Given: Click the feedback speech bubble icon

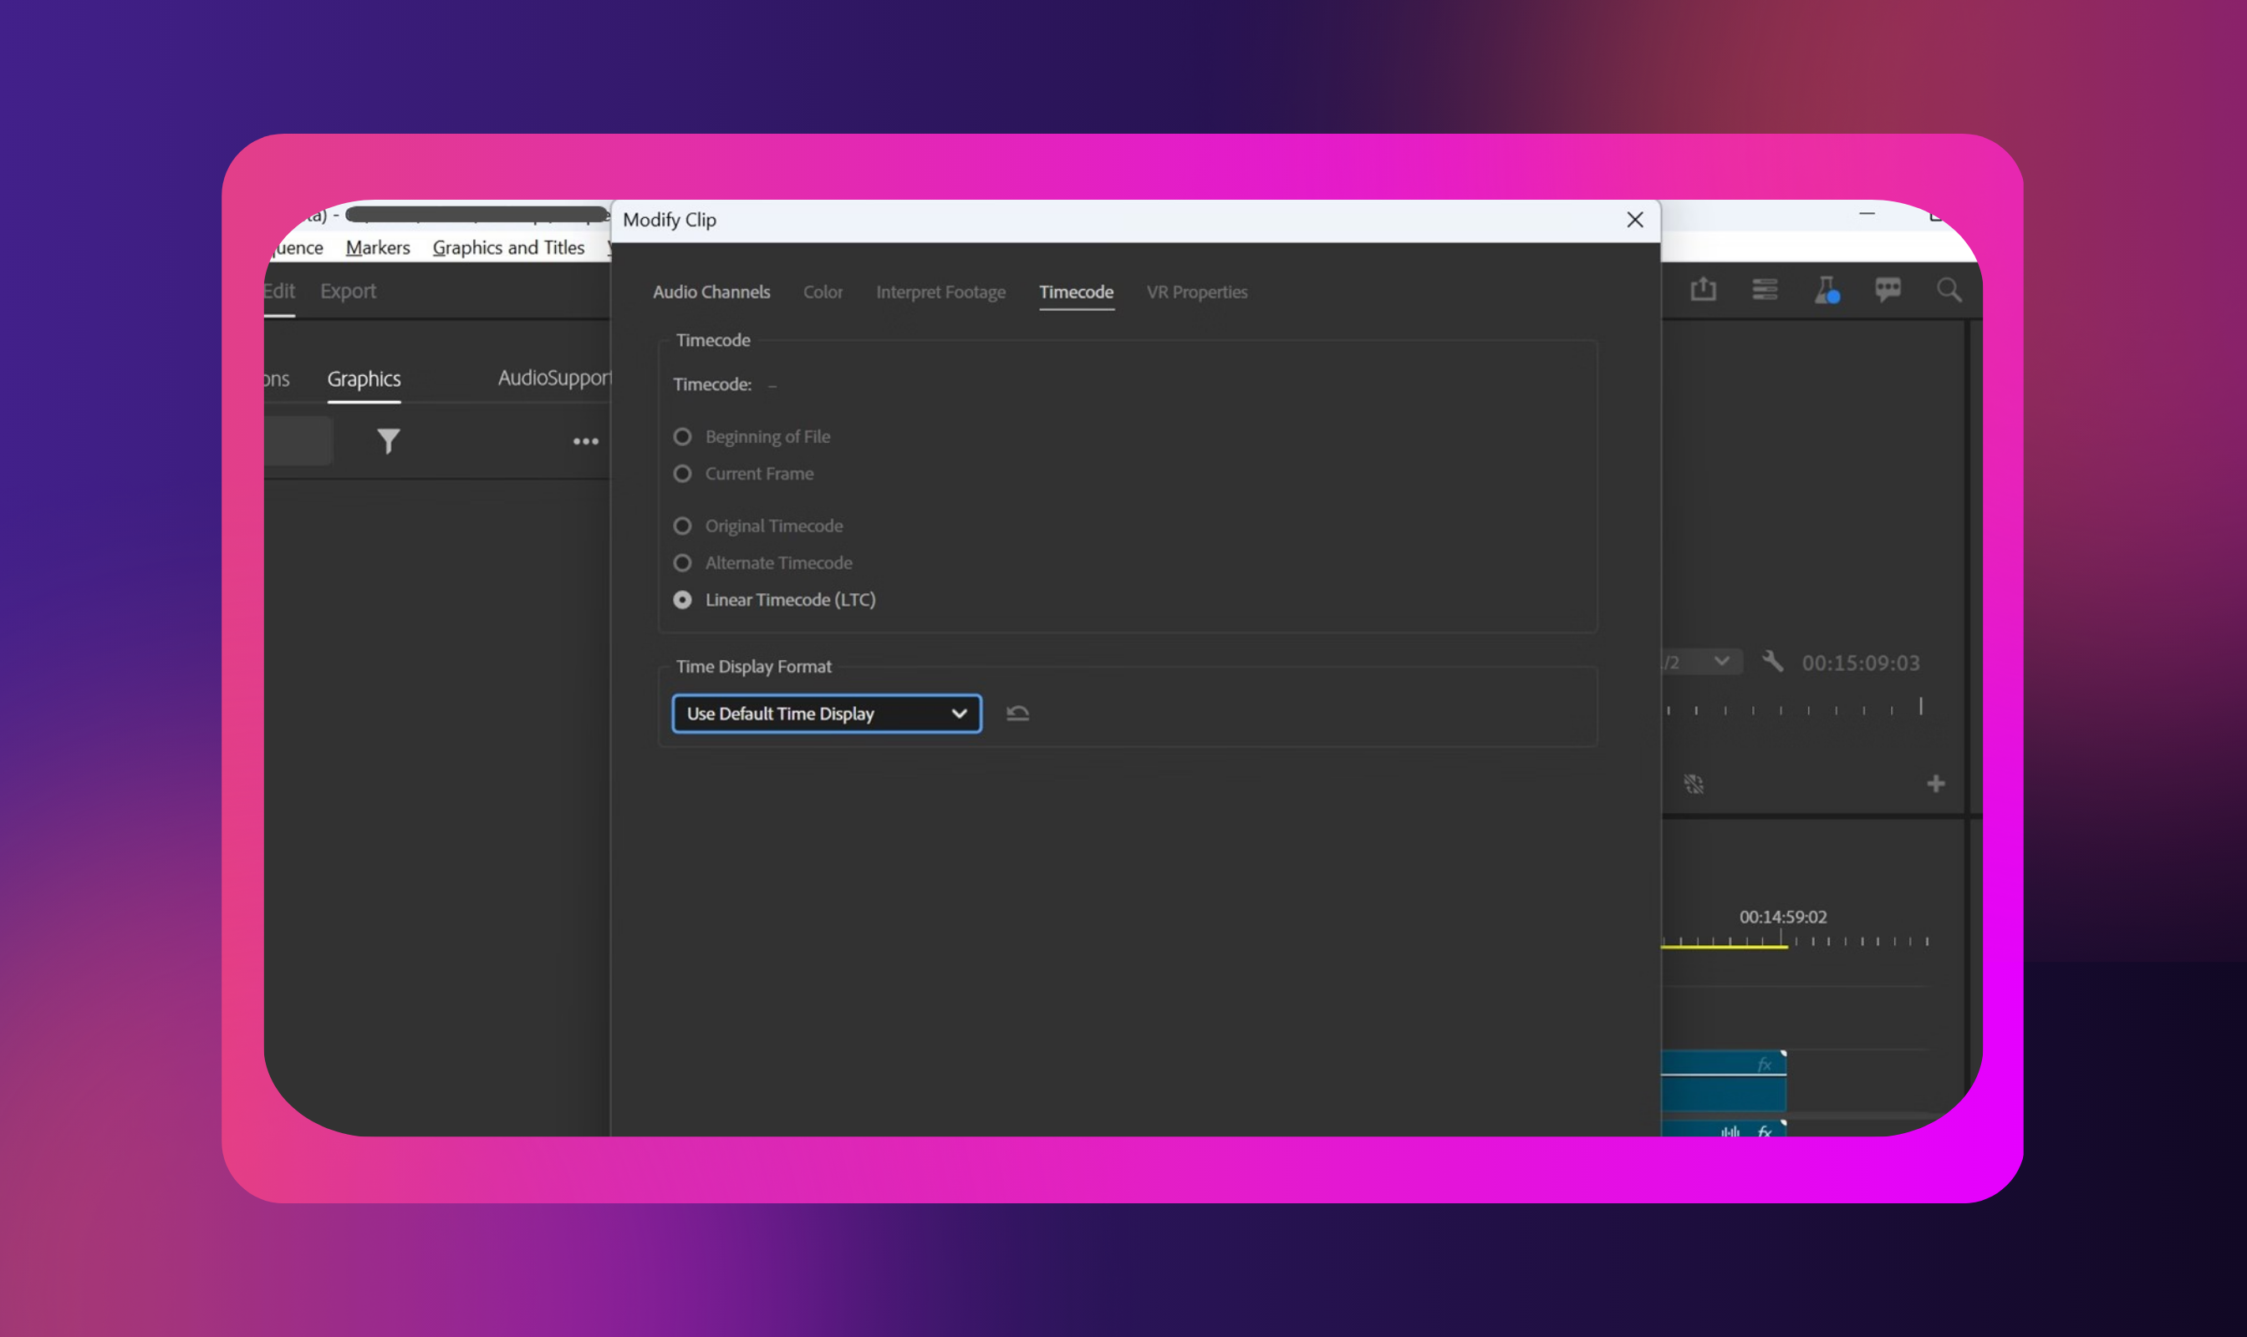Looking at the screenshot, I should coord(1888,290).
